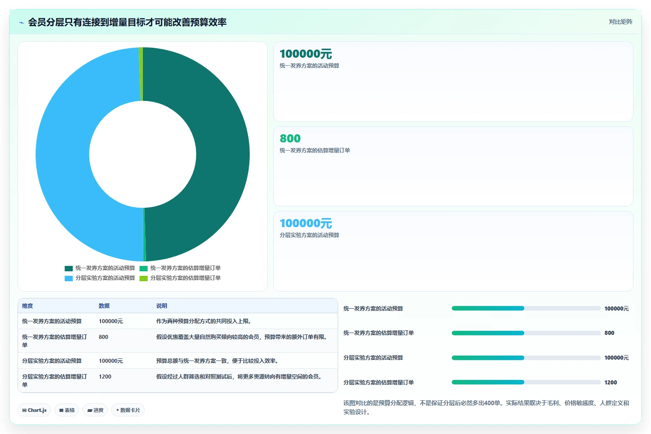651x434 pixels.
Task: Click card caption 统一发券方案的估算增量订单
Action: tap(315, 151)
